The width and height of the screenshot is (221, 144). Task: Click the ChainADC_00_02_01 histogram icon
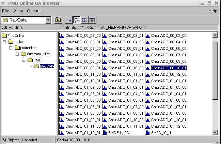pyautogui.click(x=105, y=36)
